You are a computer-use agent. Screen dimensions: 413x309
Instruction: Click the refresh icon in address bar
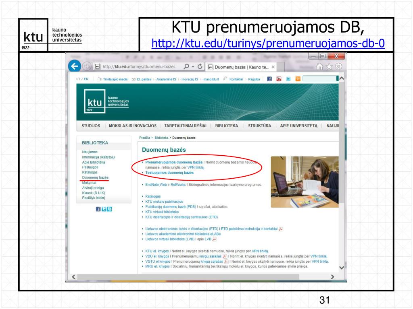pyautogui.click(x=200, y=66)
